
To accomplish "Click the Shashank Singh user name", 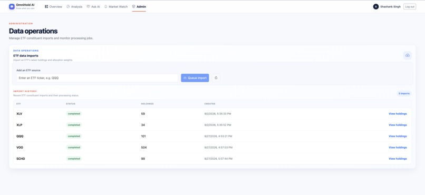I will point(390,6).
